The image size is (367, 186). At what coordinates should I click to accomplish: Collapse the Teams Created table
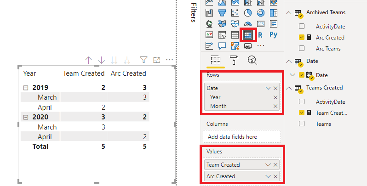289,88
